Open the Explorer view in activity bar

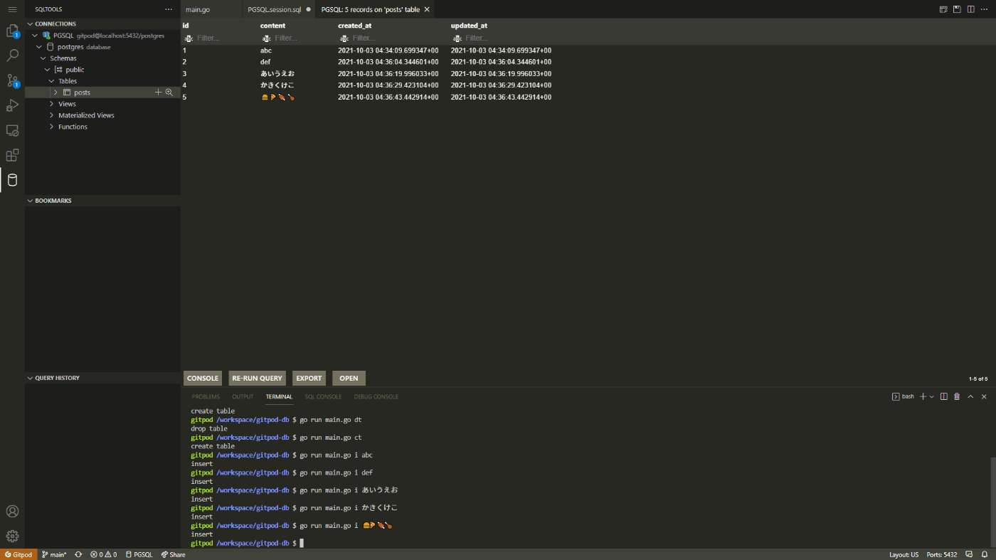click(x=12, y=31)
